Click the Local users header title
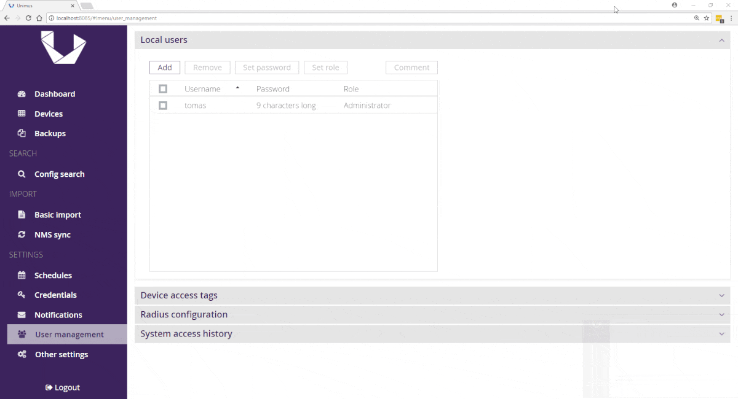The width and height of the screenshot is (738, 399). point(164,40)
